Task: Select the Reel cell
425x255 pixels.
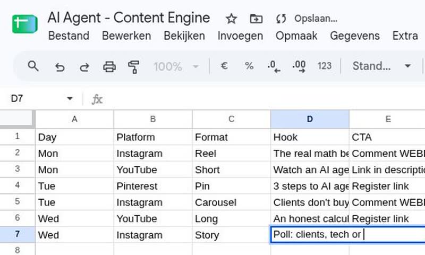Action: click(231, 153)
